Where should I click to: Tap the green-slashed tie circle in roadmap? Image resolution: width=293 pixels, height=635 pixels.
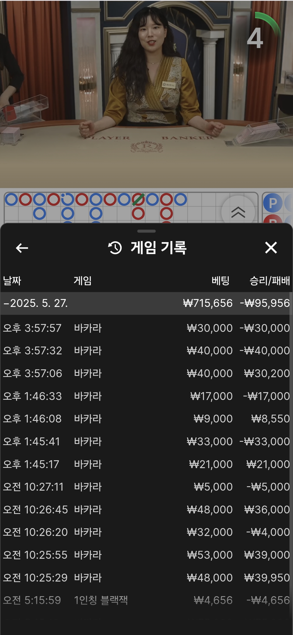(x=138, y=200)
